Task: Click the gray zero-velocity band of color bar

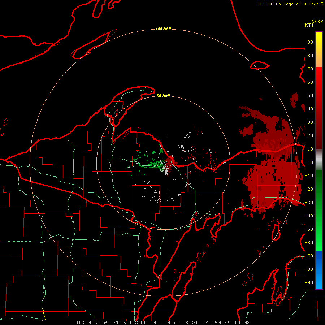Action: (319, 160)
